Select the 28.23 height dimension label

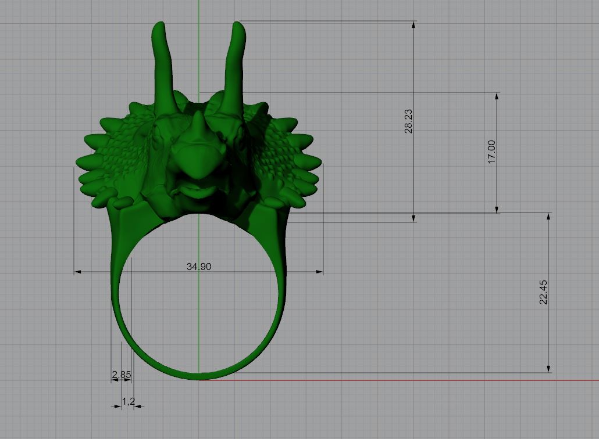pyautogui.click(x=408, y=121)
